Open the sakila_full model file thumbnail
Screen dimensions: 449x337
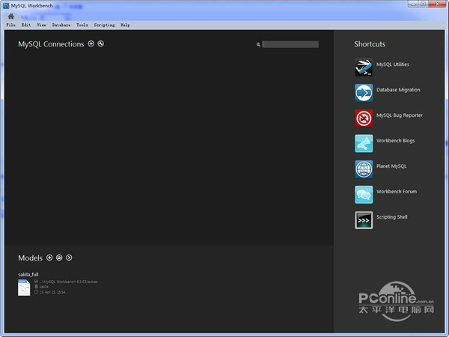(24, 288)
